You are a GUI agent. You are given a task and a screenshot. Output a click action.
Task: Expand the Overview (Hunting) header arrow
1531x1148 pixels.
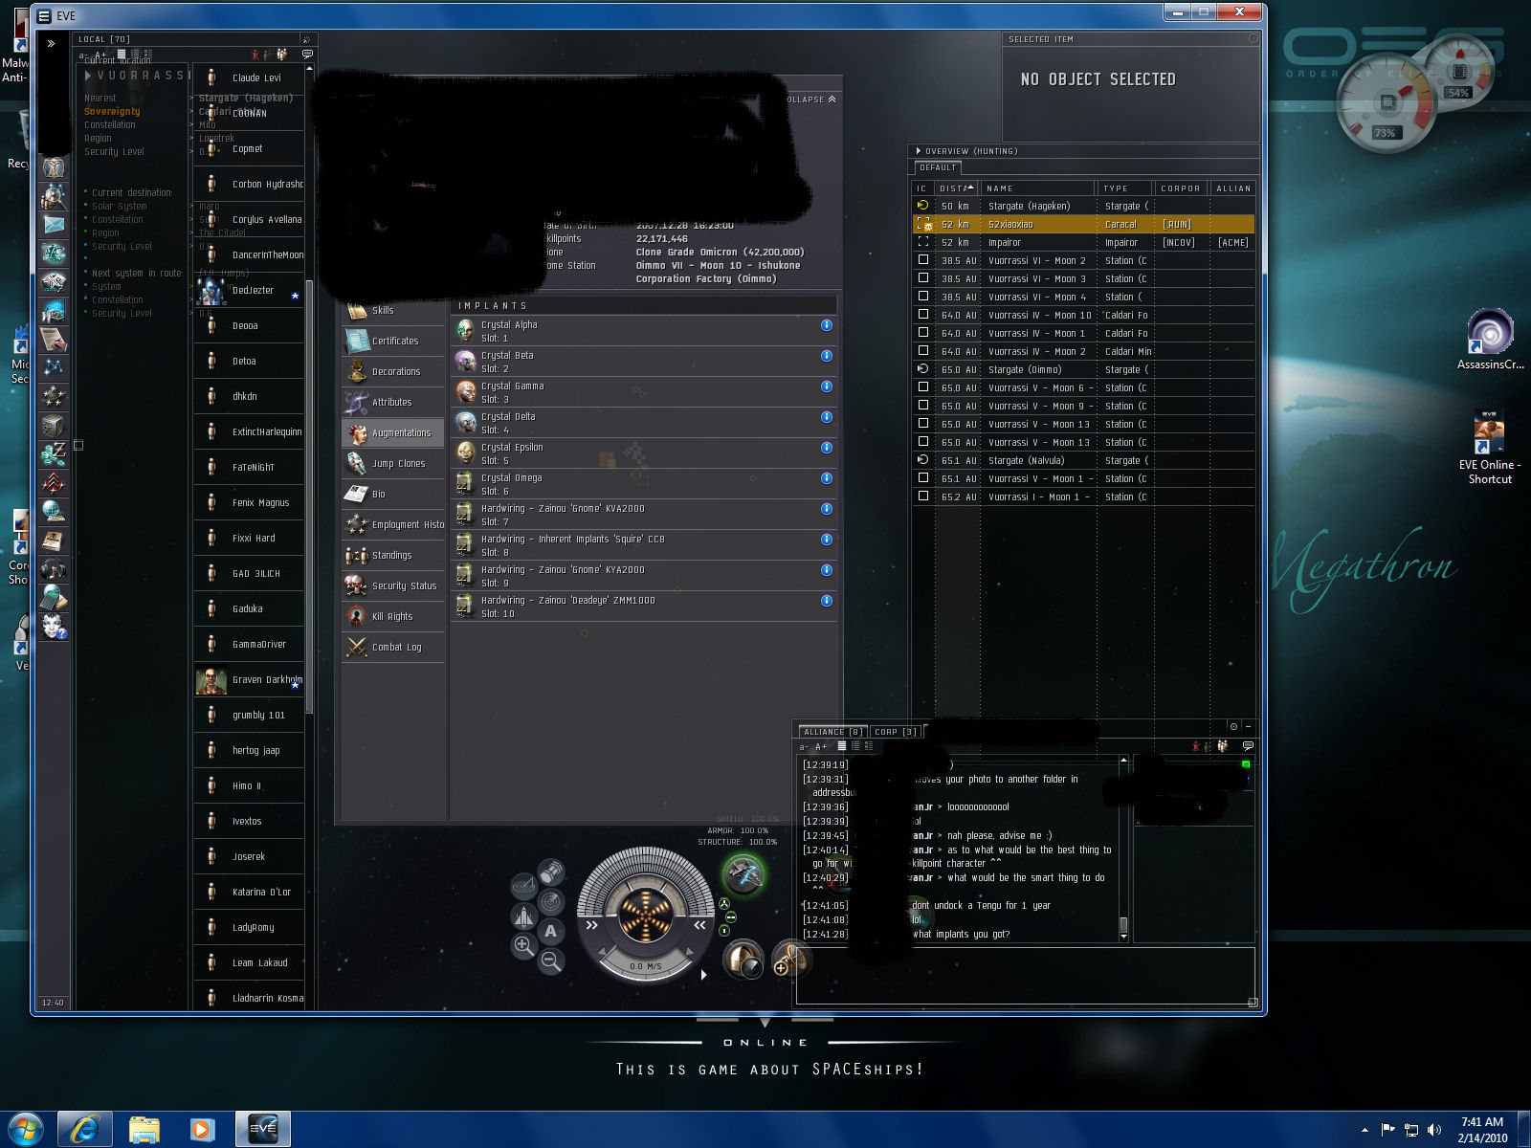pos(919,151)
